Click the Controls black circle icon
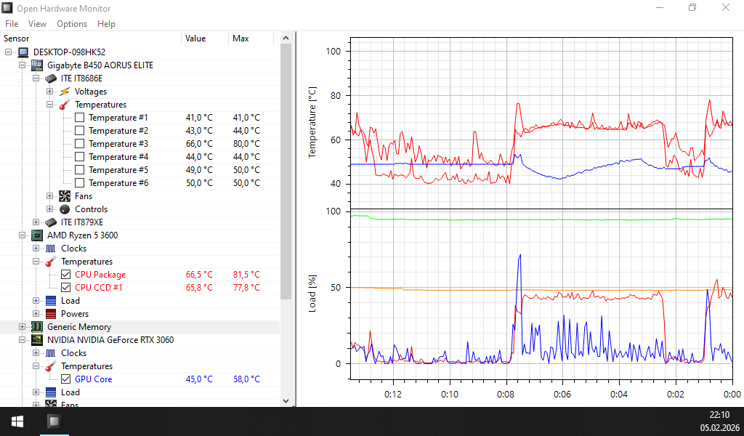This screenshot has width=744, height=436. pyautogui.click(x=65, y=209)
